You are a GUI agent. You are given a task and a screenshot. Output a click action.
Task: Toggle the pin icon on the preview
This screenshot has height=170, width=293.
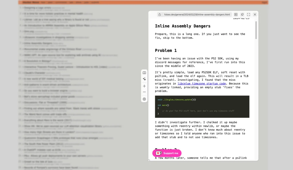(x=242, y=14)
